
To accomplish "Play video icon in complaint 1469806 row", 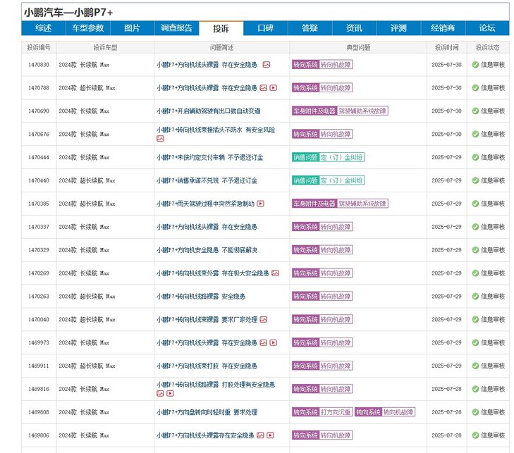I will coord(271,435).
